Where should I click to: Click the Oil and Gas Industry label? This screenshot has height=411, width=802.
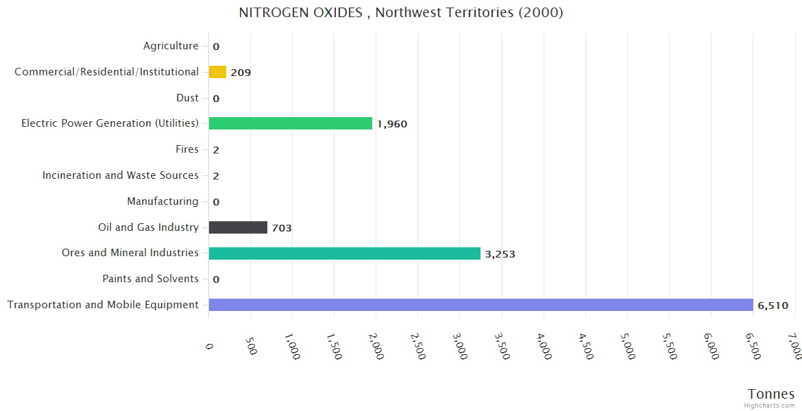coord(148,227)
